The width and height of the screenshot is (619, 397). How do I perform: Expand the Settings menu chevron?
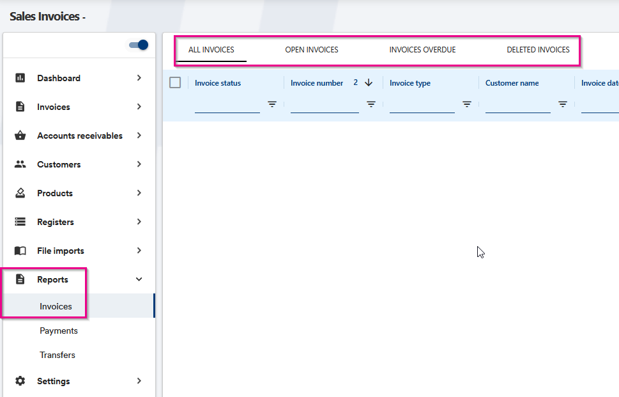point(139,381)
